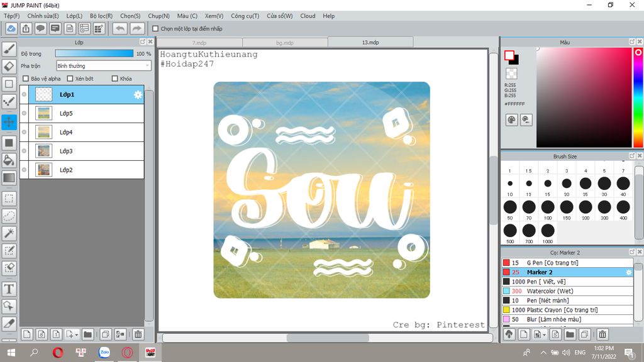Viewport: 644px width, 362px height.
Task: Undock the Lớp panel
Action: click(x=143, y=42)
